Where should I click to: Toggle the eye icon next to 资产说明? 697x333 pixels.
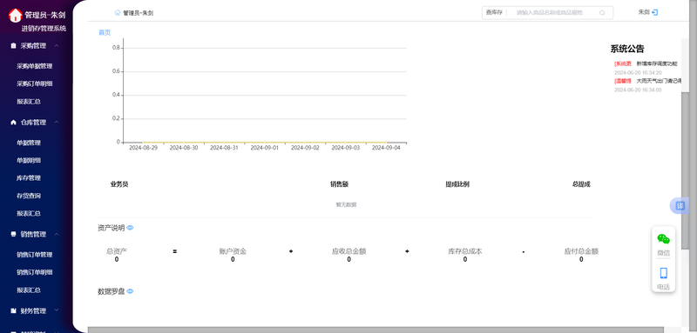(x=130, y=228)
